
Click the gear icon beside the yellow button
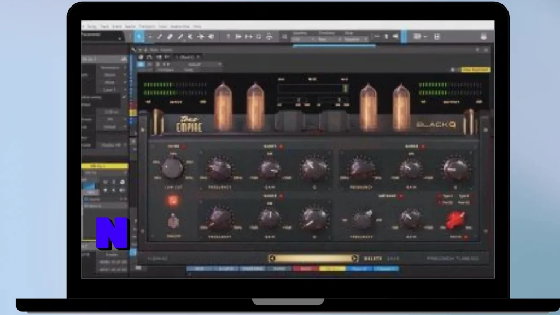pyautogui.click(x=452, y=69)
